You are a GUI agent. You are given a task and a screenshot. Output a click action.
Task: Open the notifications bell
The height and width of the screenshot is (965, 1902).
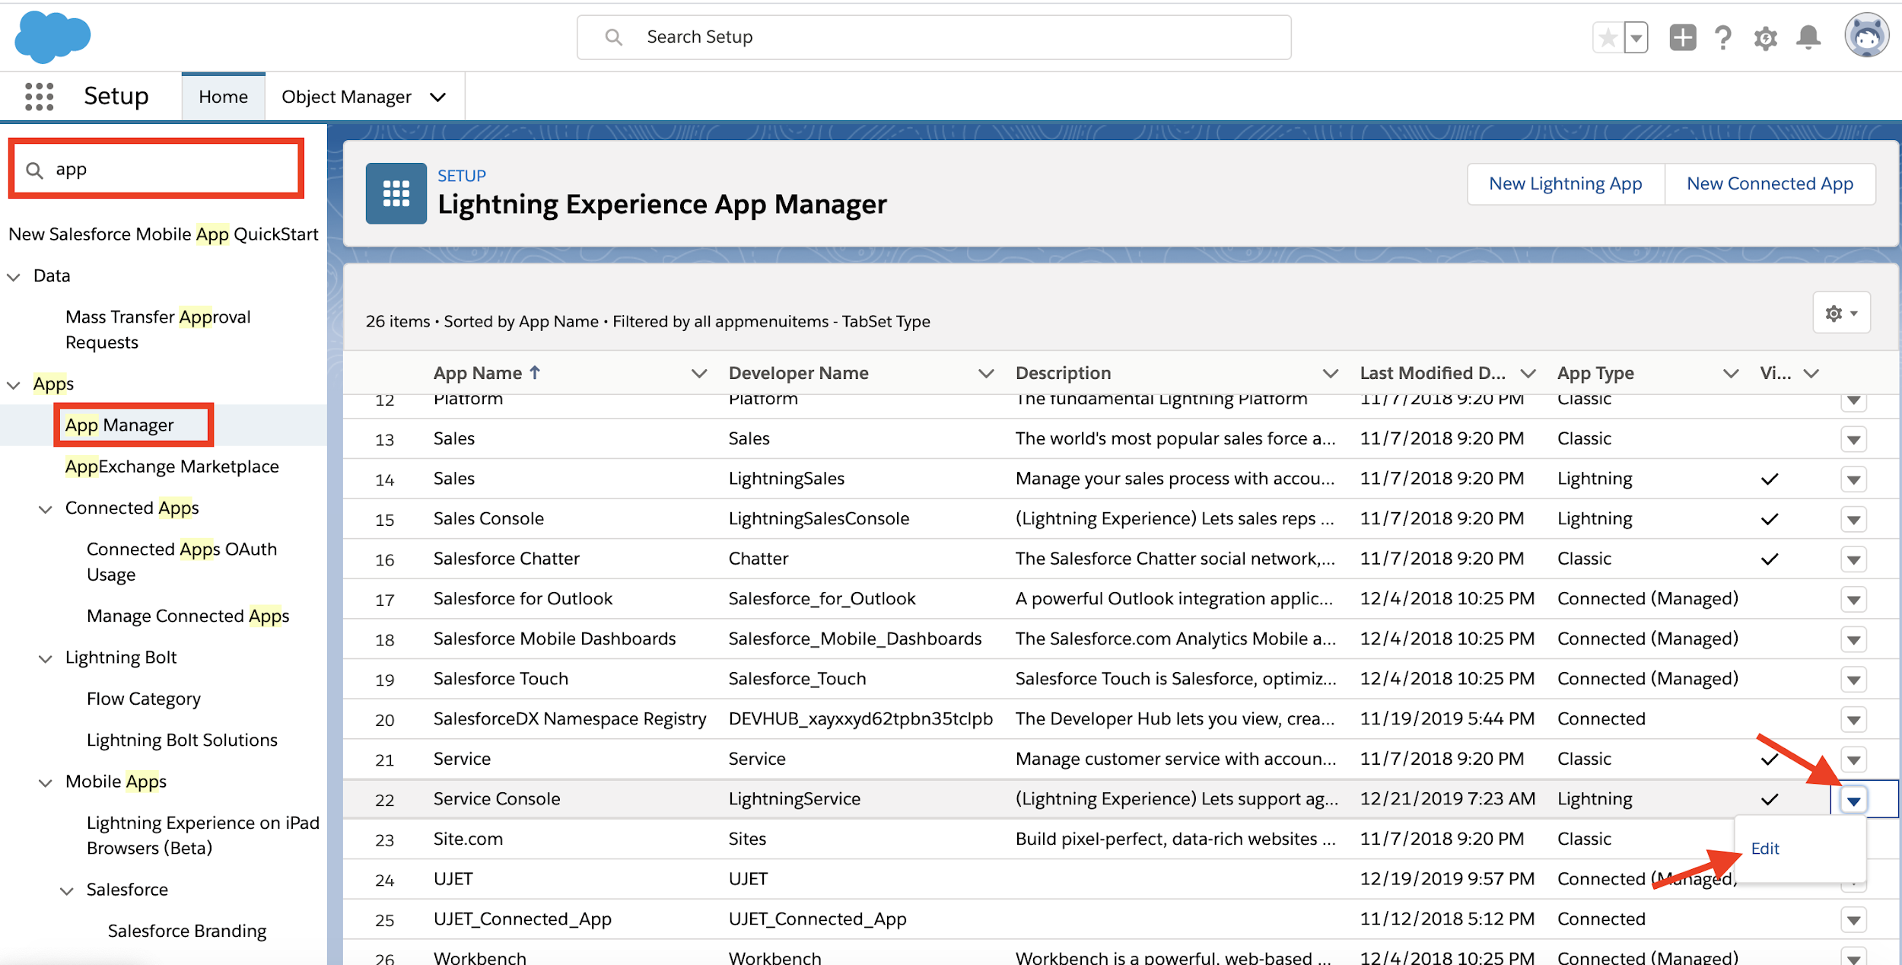(x=1808, y=37)
